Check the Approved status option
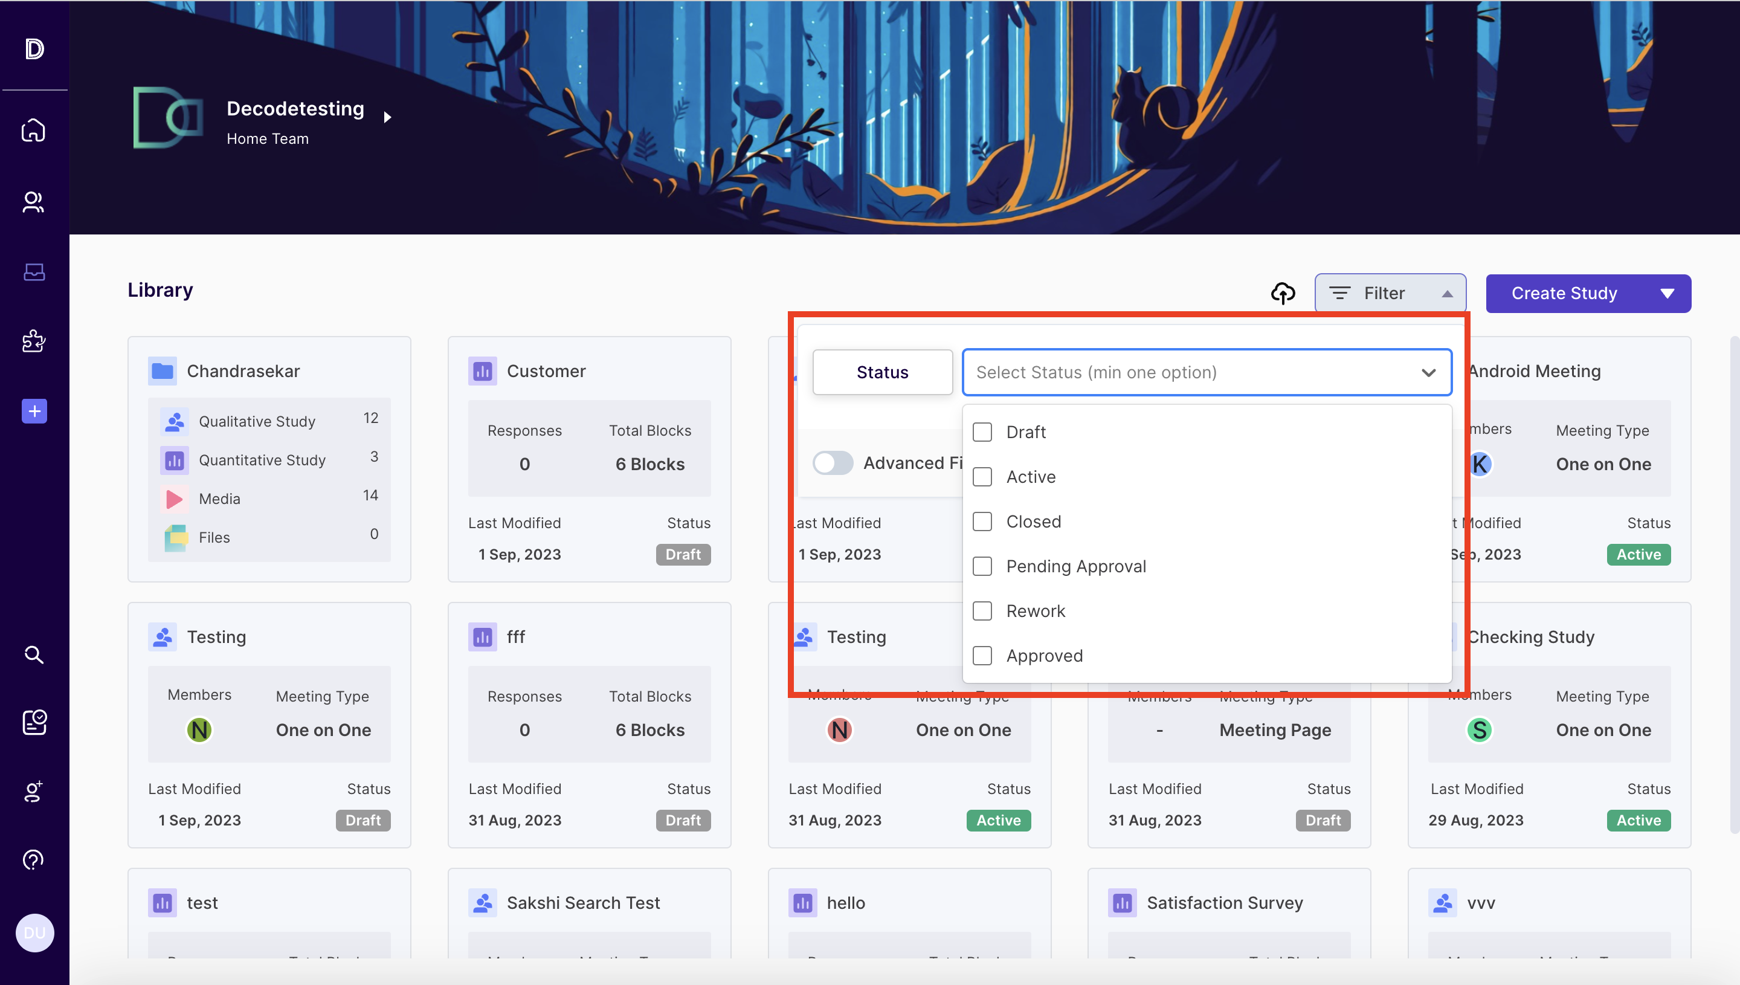Screen dimensions: 1740x985 982,655
